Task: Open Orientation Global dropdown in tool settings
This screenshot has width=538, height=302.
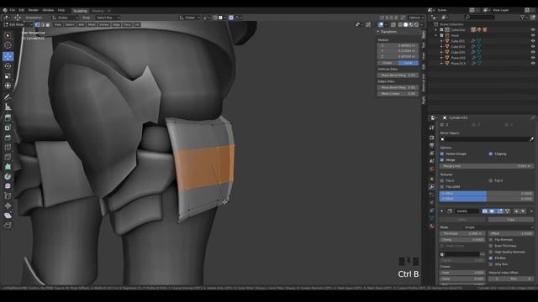Action: [66, 18]
